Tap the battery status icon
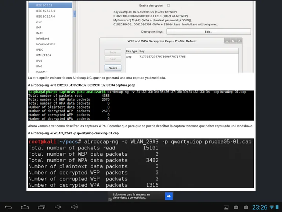The height and width of the screenshot is (212, 282). 277,207
